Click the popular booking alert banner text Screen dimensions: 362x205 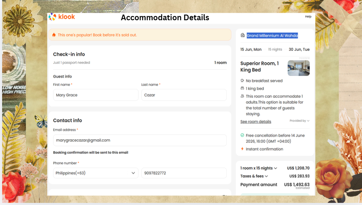97,35
